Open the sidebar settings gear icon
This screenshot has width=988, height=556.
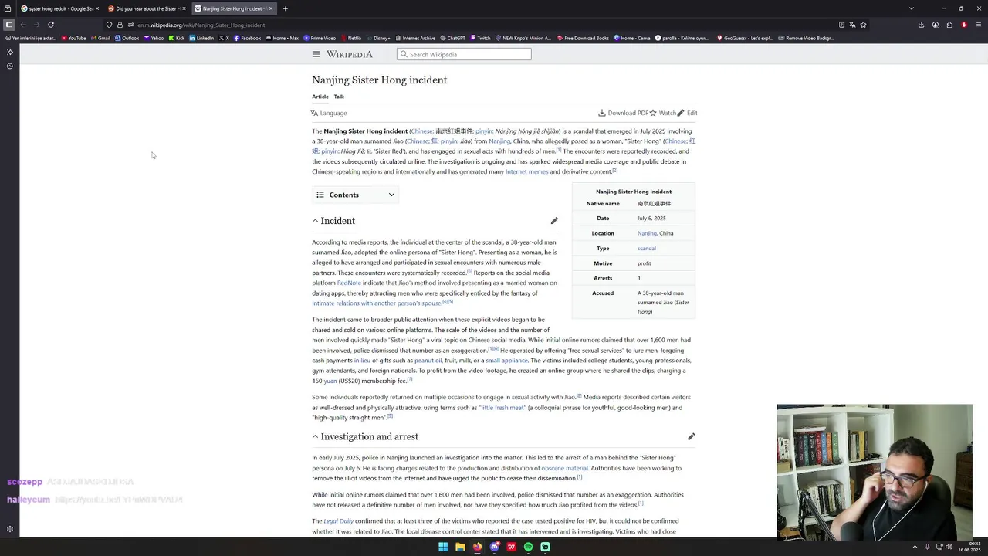pyautogui.click(x=9, y=529)
